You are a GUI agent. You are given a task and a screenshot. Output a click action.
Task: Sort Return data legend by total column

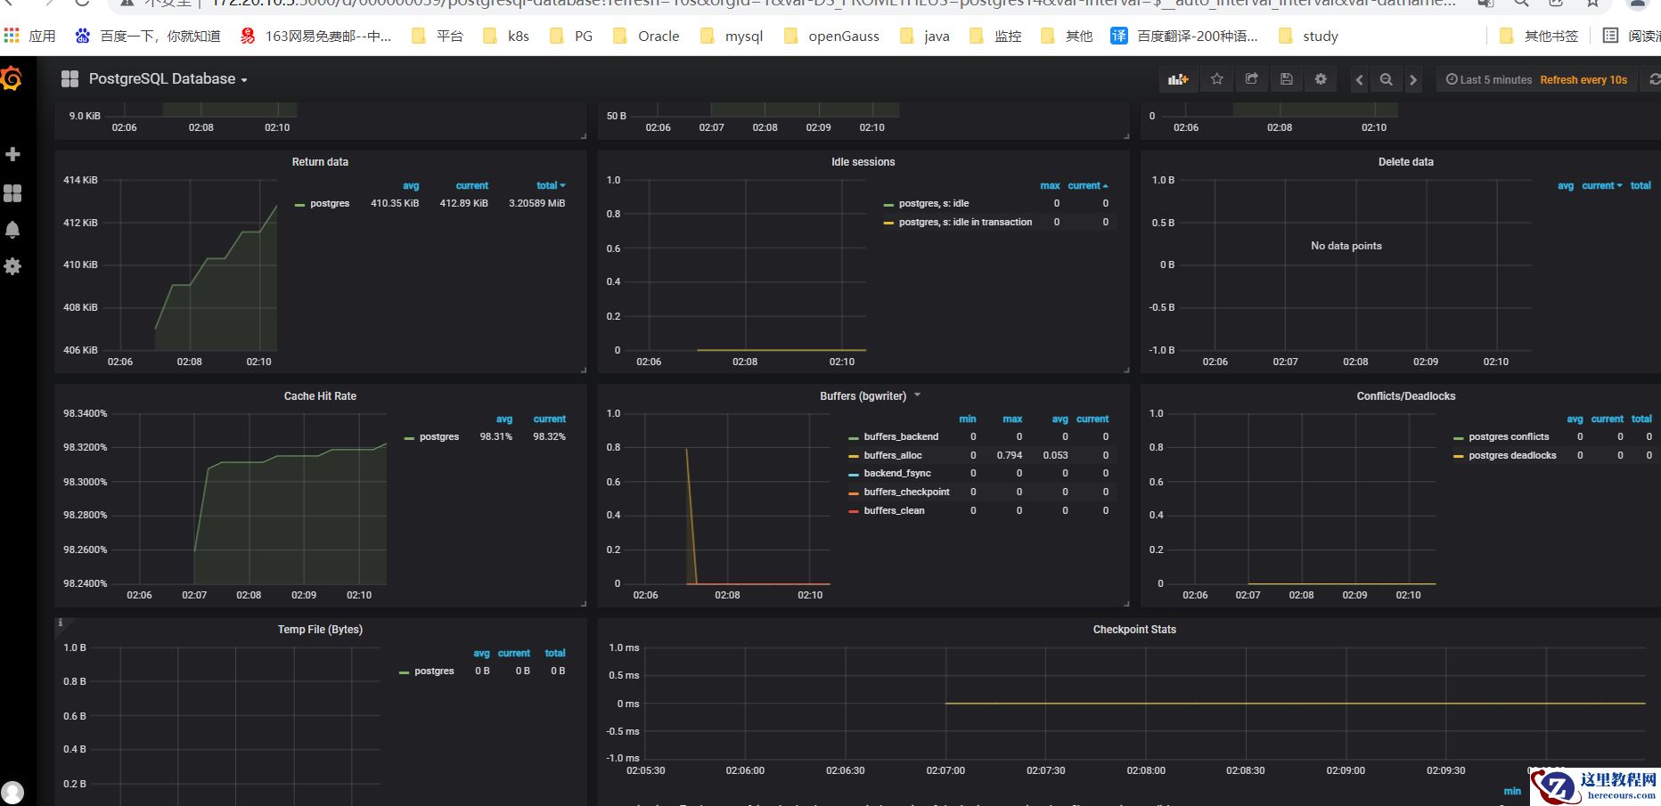(x=548, y=185)
